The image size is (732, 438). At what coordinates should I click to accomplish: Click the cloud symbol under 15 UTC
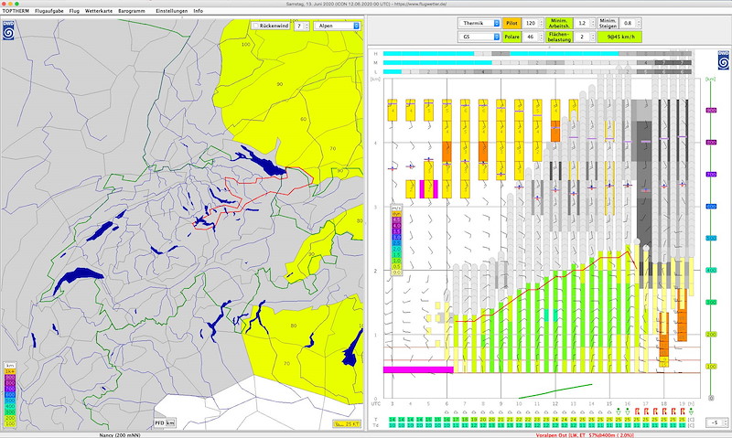coord(609,411)
